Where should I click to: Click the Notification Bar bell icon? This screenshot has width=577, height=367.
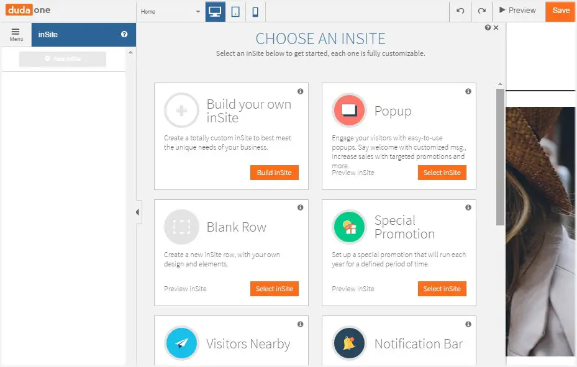click(x=349, y=343)
